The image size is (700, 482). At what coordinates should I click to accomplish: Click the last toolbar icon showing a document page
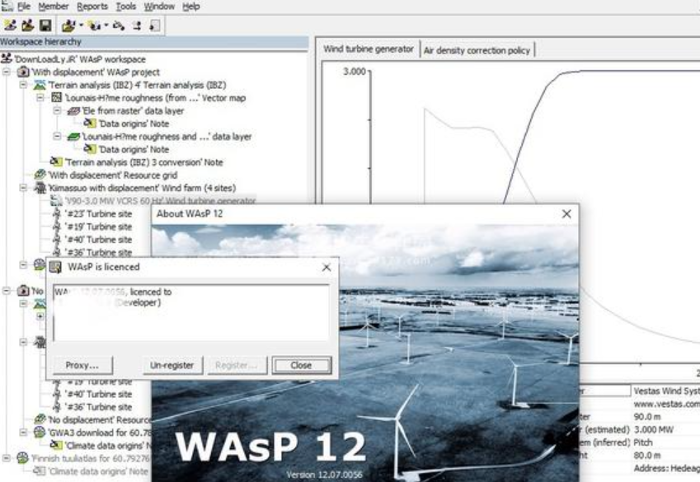(x=154, y=26)
